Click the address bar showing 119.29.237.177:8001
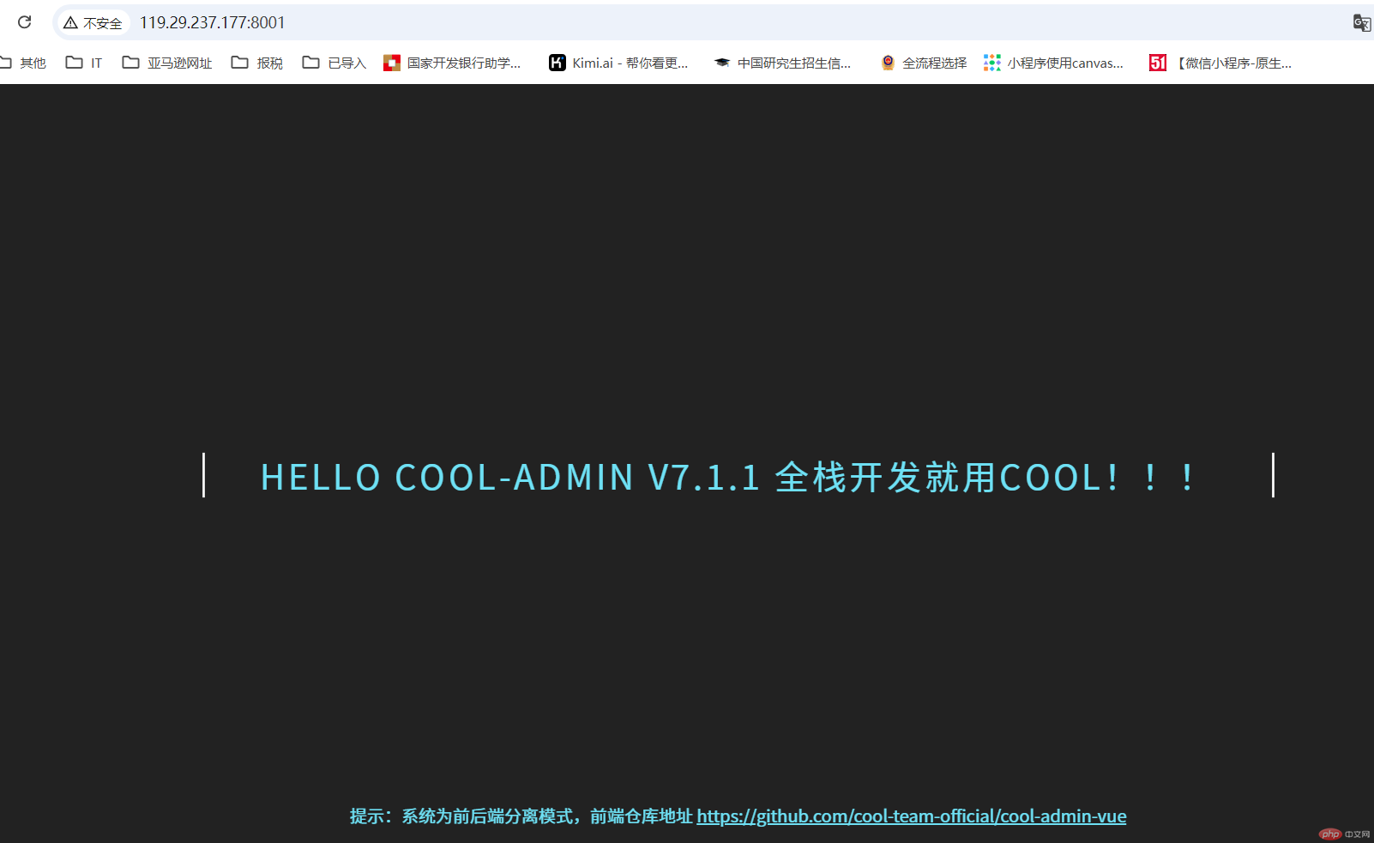 point(213,23)
